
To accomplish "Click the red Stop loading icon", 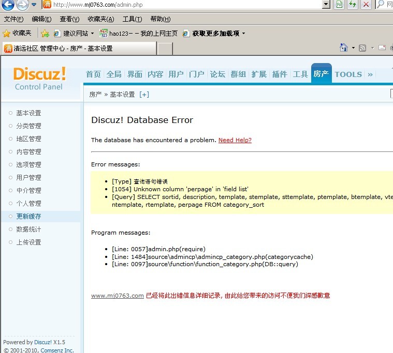I will coord(366,5).
